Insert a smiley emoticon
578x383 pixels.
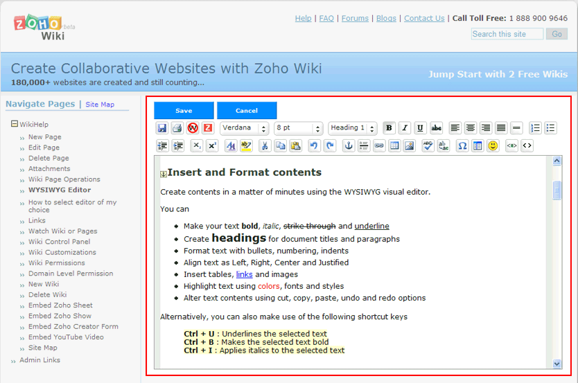pos(493,146)
